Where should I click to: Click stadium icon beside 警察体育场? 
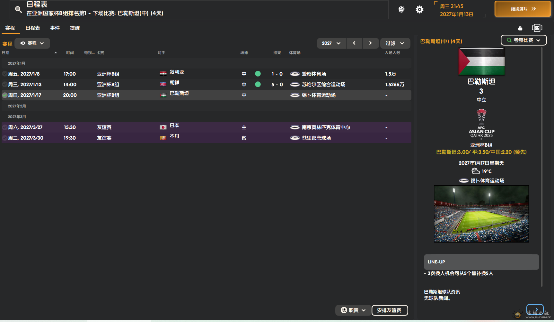point(295,74)
